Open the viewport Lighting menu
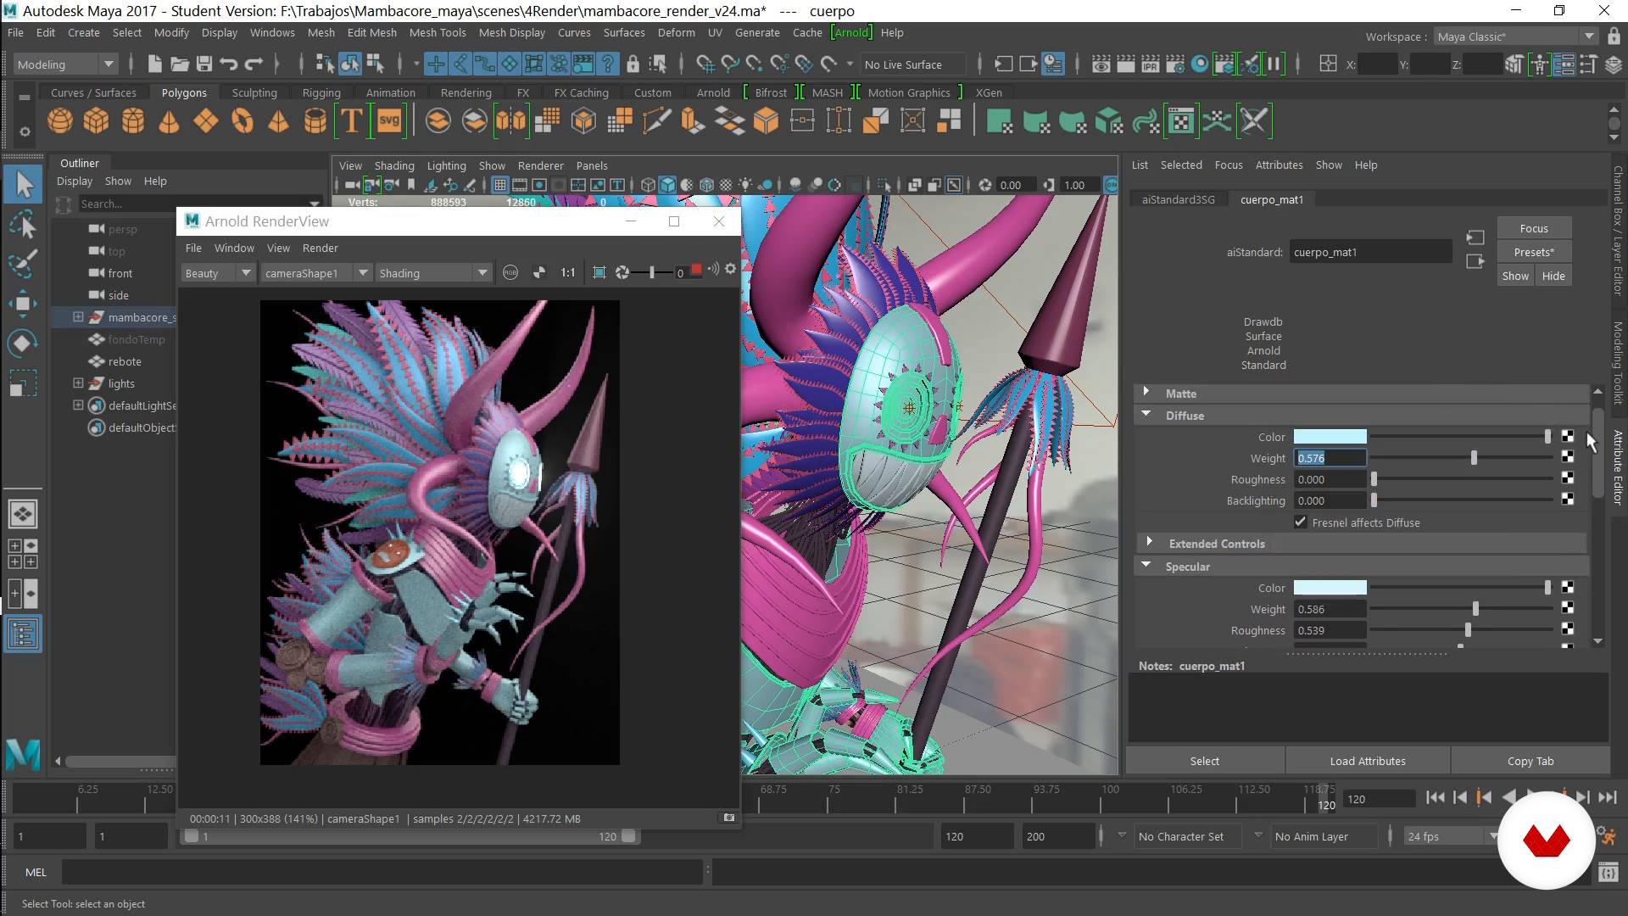 coord(446,165)
